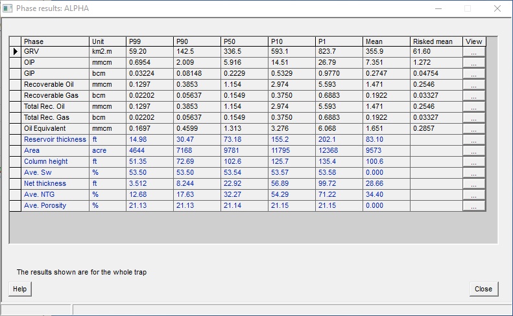Click the row header for Ave. Sw

tap(15, 173)
